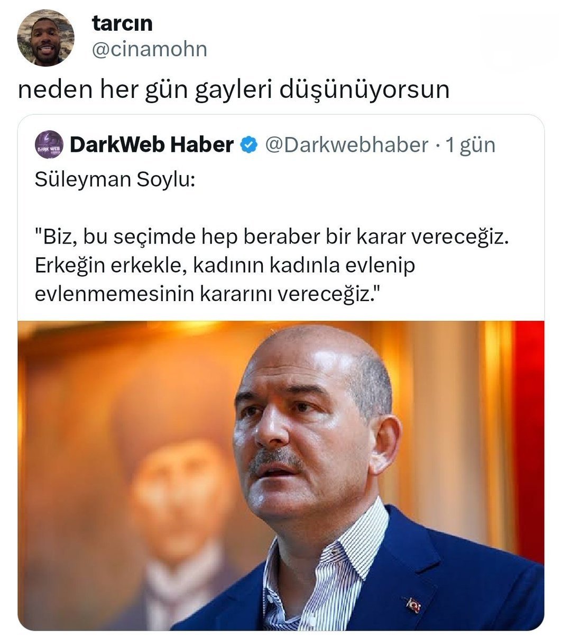This screenshot has width=562, height=635.
Task: Click the blue verified checkmark badge
Action: 249,144
